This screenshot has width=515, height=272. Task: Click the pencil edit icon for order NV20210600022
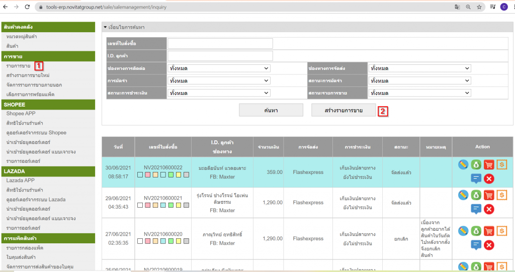click(463, 164)
